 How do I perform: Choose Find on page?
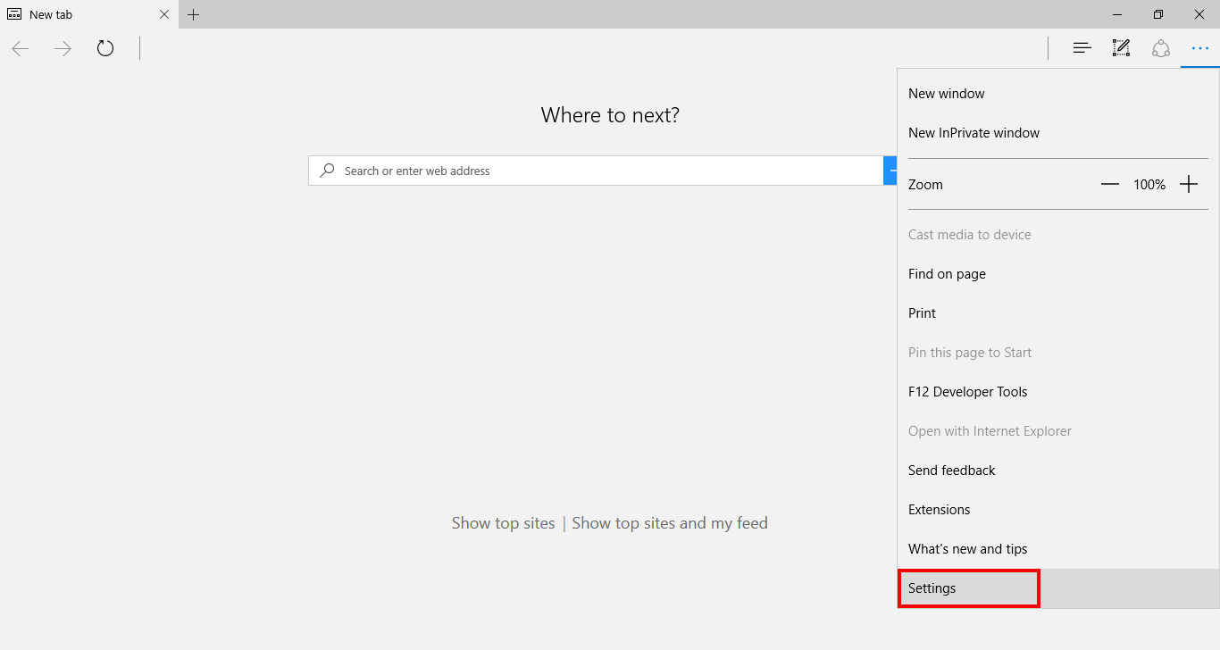(x=1058, y=274)
